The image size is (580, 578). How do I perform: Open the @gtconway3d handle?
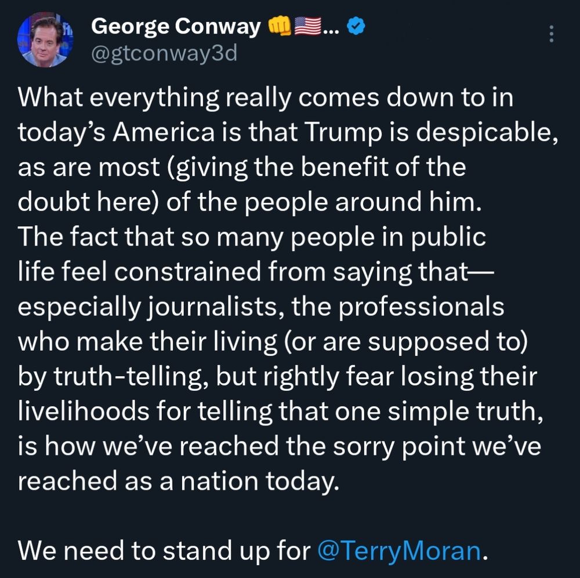coord(164,54)
